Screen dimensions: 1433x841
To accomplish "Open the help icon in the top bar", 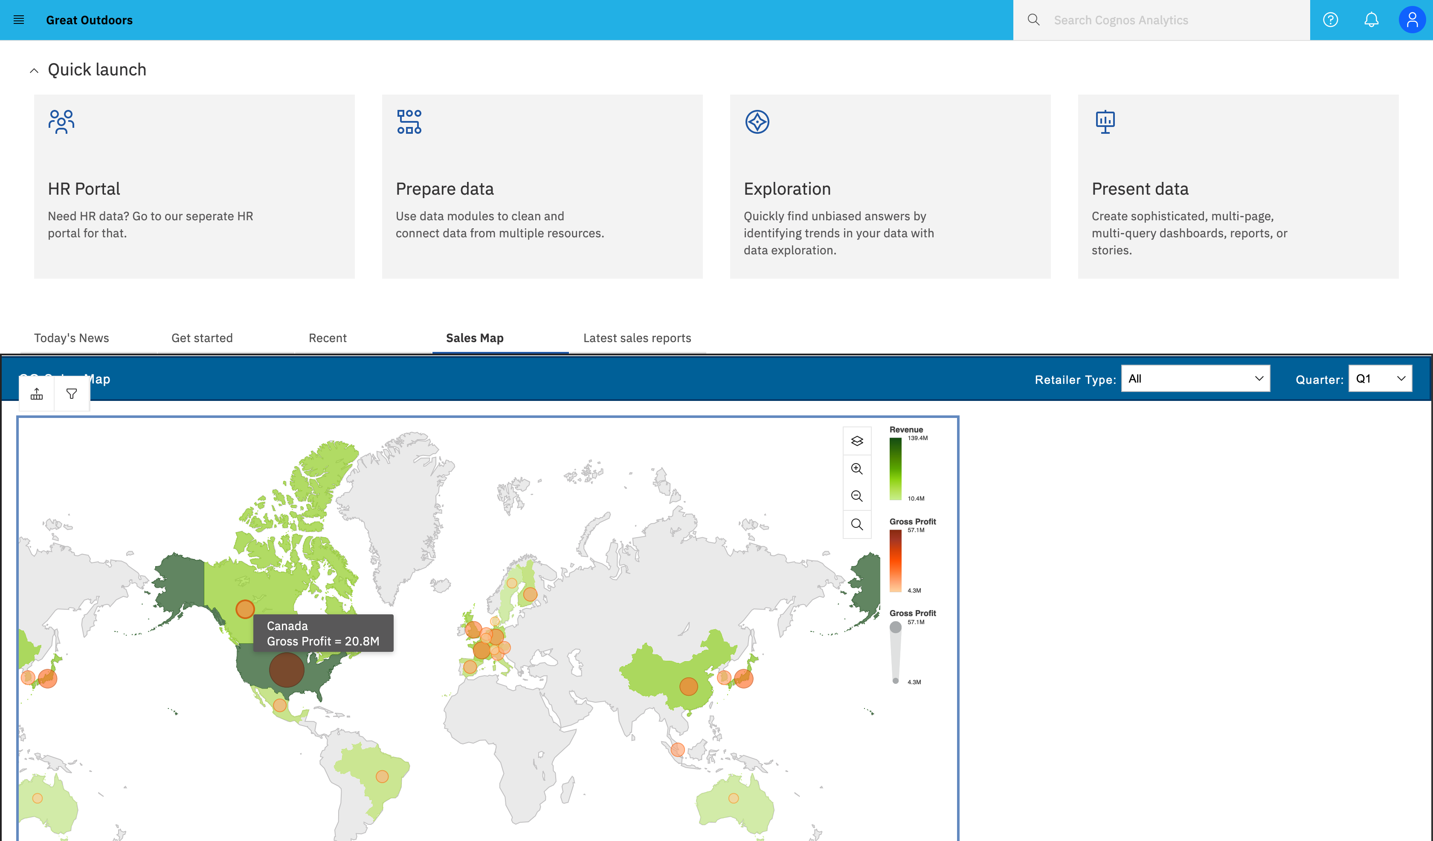I will tap(1330, 19).
